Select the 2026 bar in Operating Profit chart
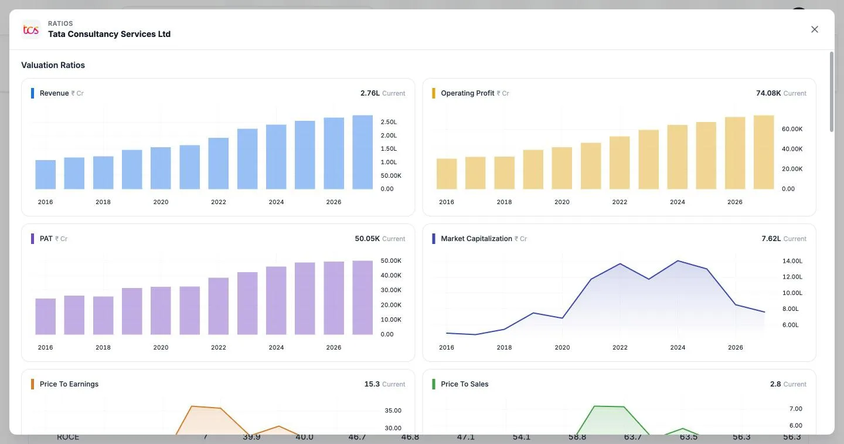Screen dimensions: 844x444 coord(735,152)
